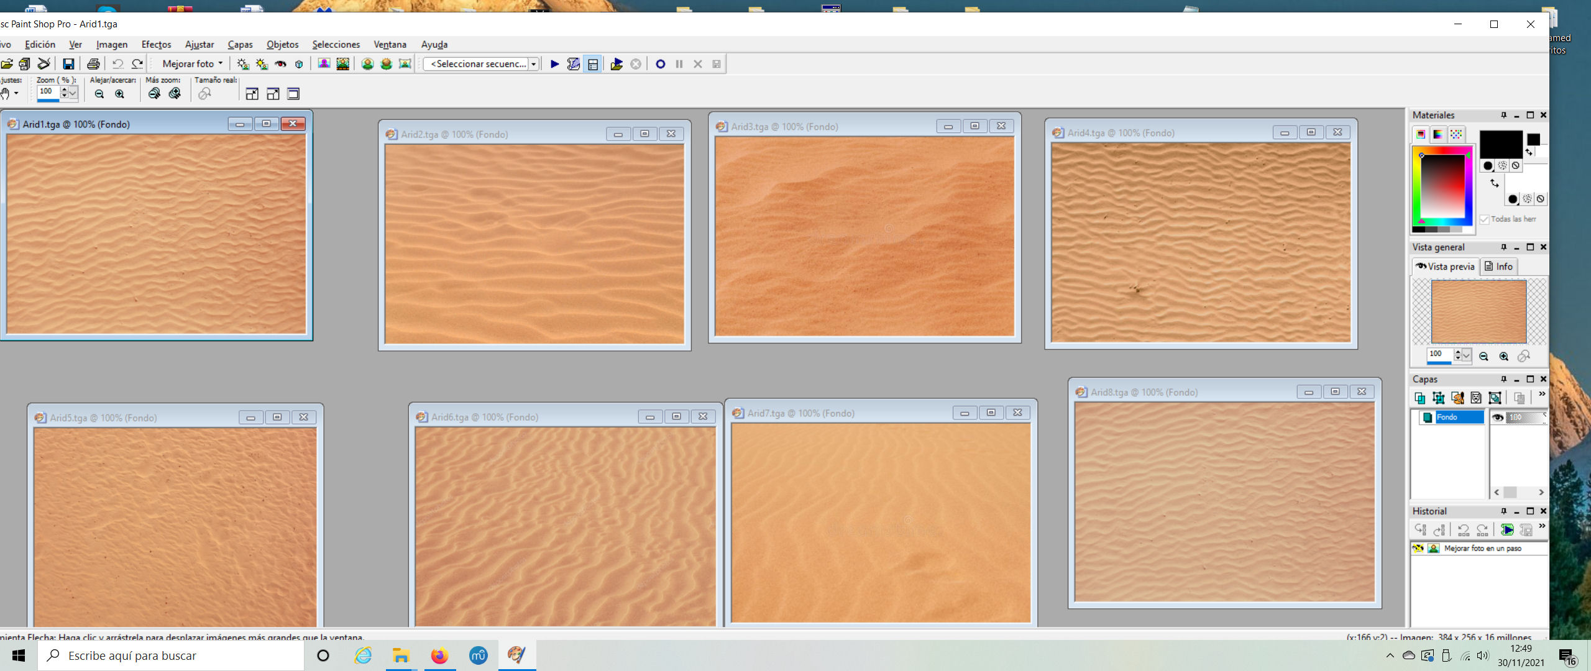Click New vector layer icon in Capas

point(1439,398)
